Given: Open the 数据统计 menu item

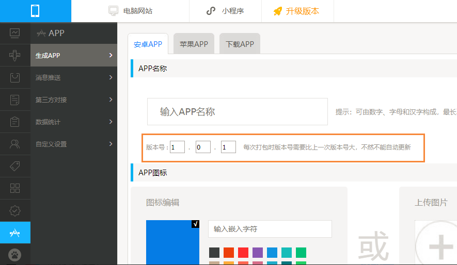Looking at the screenshot, I should click(x=74, y=122).
